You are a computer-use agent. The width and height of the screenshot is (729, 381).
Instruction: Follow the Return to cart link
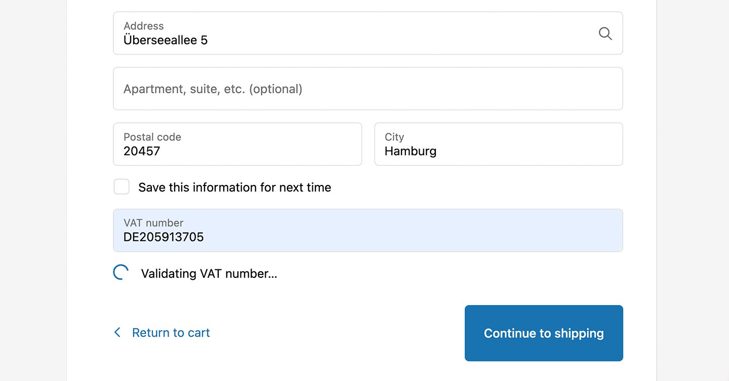[x=171, y=332]
